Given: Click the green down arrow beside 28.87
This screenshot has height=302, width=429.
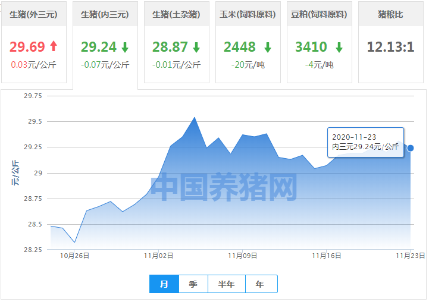Looking at the screenshot, I should (196, 47).
